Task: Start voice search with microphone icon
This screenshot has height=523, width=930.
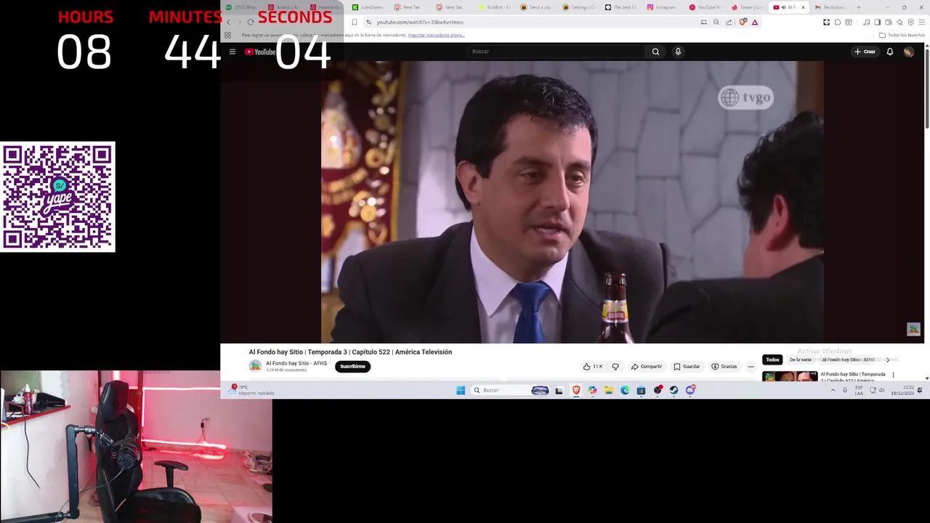Action: click(678, 52)
